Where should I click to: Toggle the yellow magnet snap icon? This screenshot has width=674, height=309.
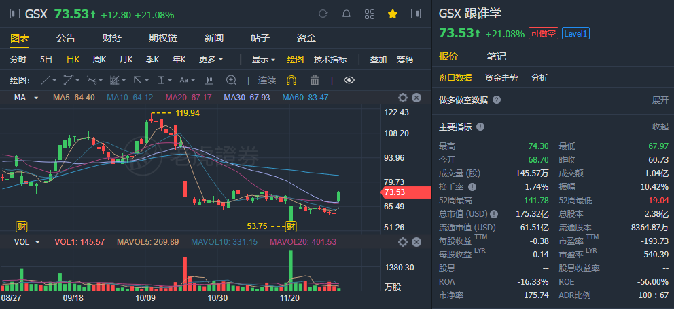coord(291,80)
